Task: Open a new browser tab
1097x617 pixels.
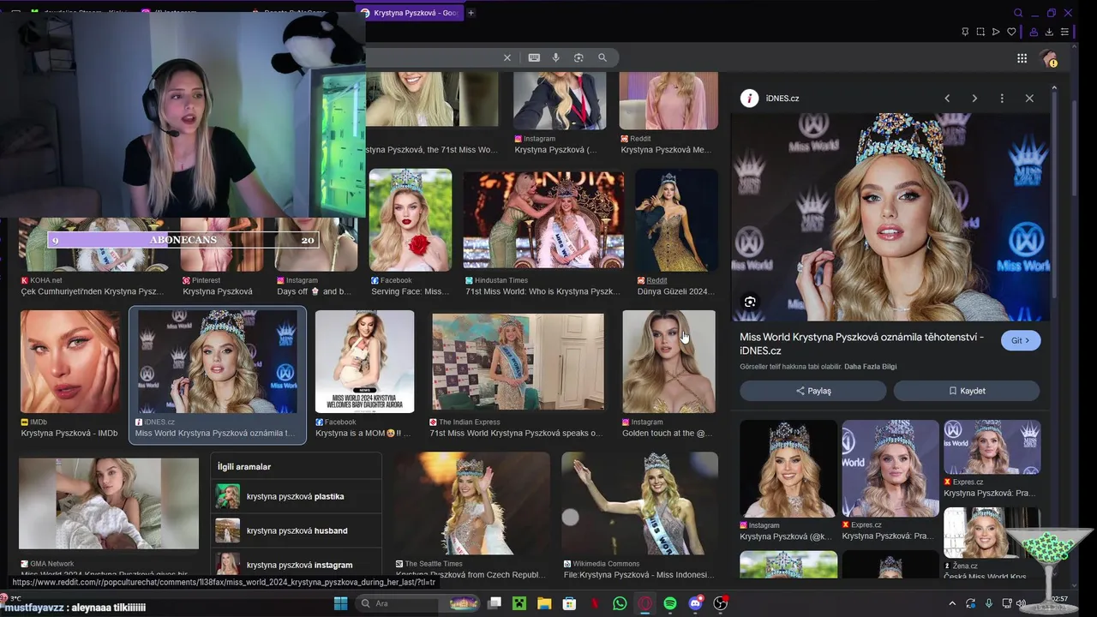Action: point(471,13)
